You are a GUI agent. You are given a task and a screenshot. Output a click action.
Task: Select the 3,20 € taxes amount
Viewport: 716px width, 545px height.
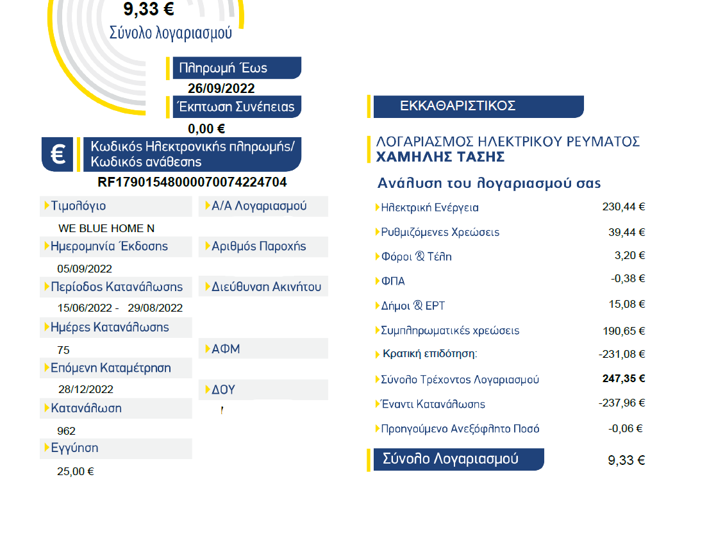pos(629,255)
